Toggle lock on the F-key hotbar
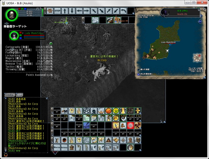The width and height of the screenshot is (209, 159). click(52, 120)
